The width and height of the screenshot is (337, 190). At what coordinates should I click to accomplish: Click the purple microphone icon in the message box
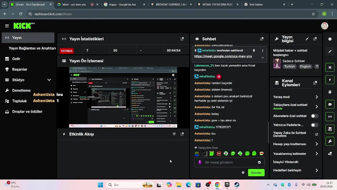pyautogui.click(x=200, y=162)
